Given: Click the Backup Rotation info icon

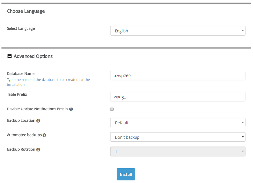Looking at the screenshot, I should pyautogui.click(x=38, y=150).
